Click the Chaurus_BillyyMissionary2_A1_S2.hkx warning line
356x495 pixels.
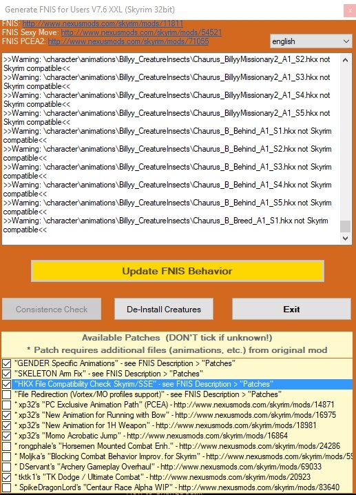point(167,63)
